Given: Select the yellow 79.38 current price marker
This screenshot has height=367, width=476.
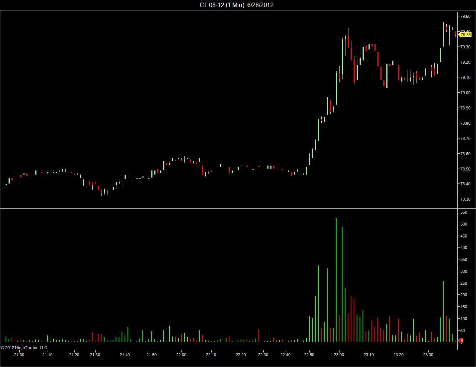Looking at the screenshot, I should pyautogui.click(x=465, y=35).
